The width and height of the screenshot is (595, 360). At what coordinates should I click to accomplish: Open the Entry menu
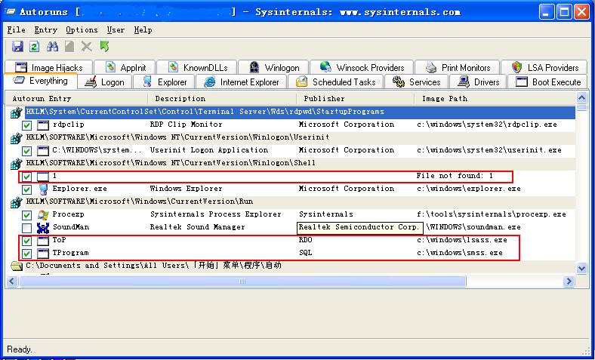pos(45,29)
